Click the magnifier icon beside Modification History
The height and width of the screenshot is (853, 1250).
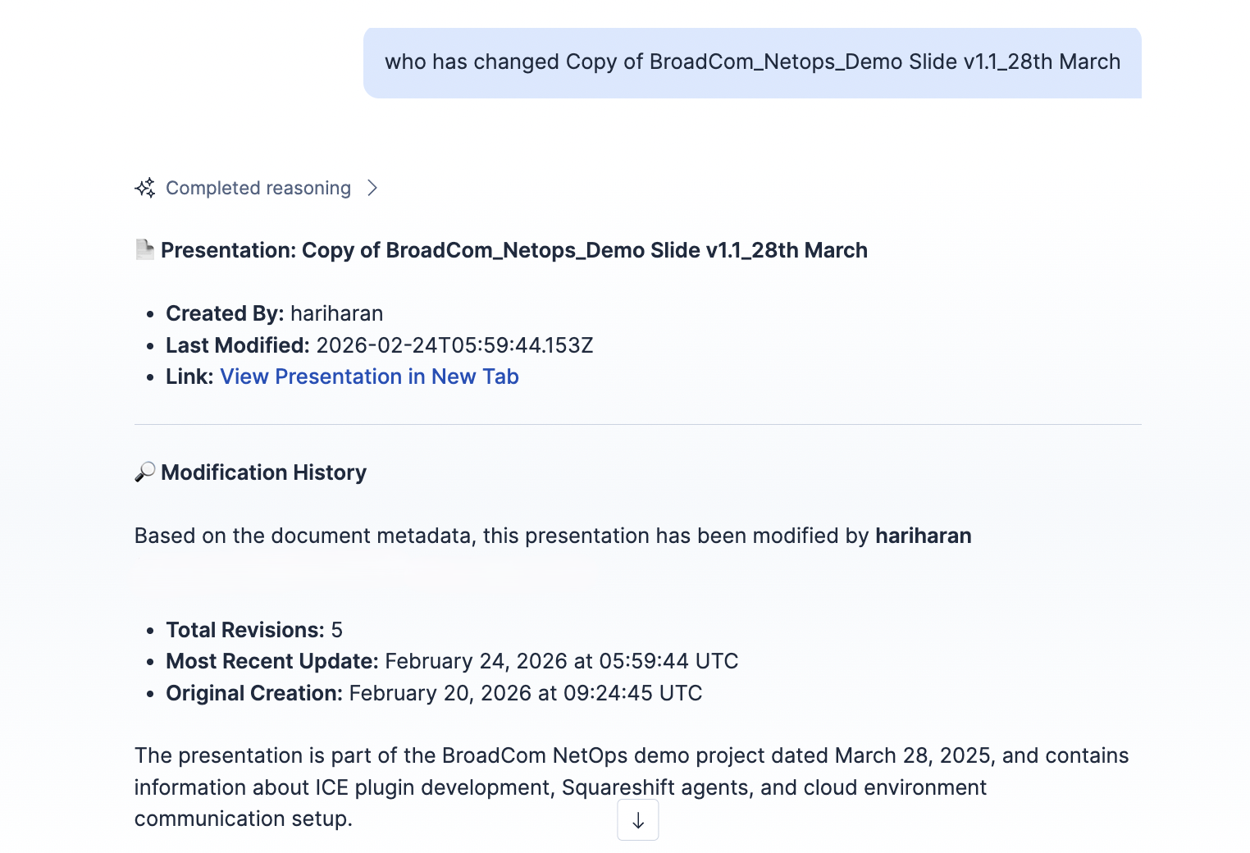(144, 472)
